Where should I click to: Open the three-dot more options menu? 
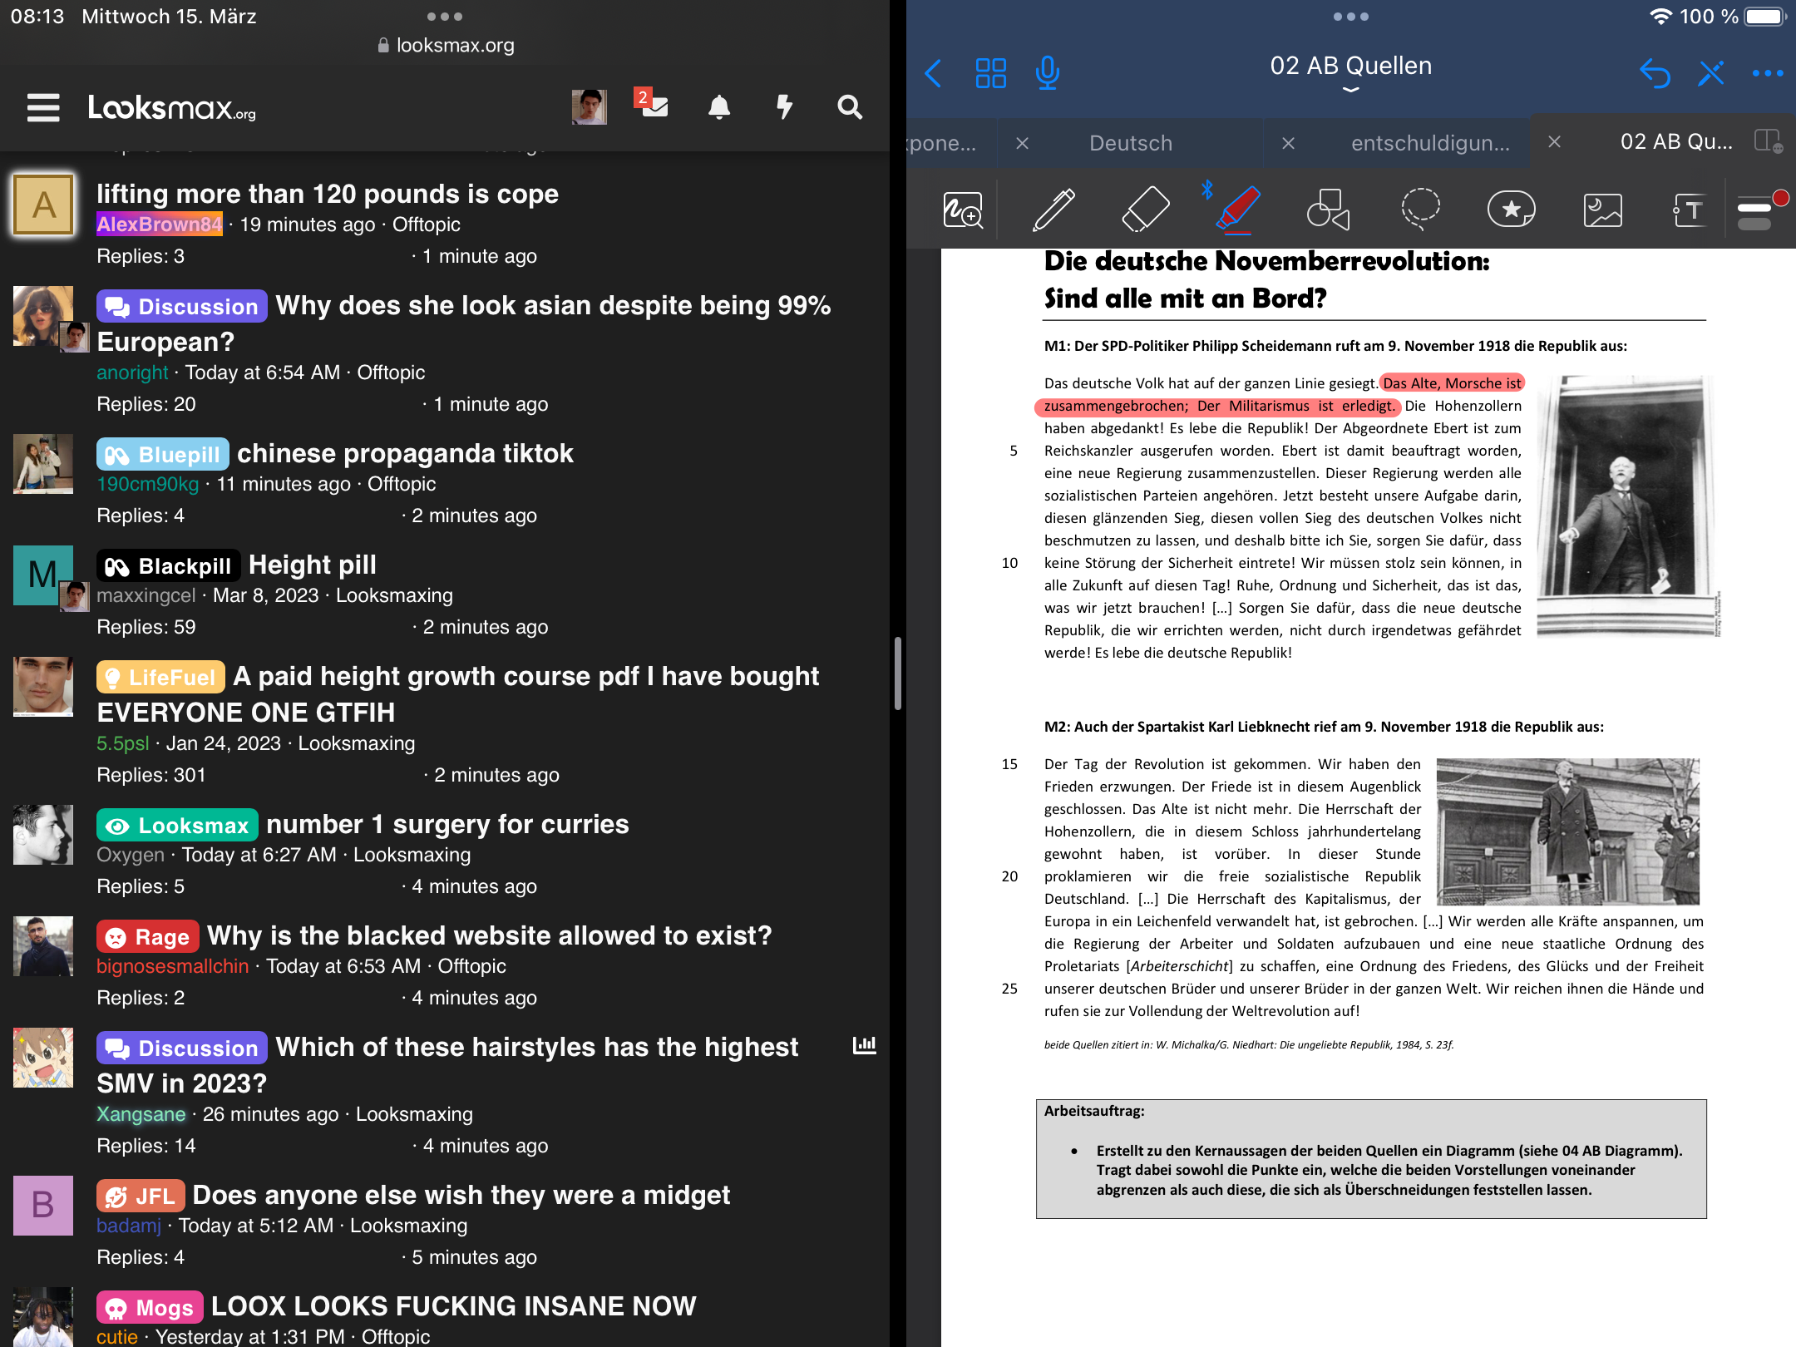click(1767, 73)
